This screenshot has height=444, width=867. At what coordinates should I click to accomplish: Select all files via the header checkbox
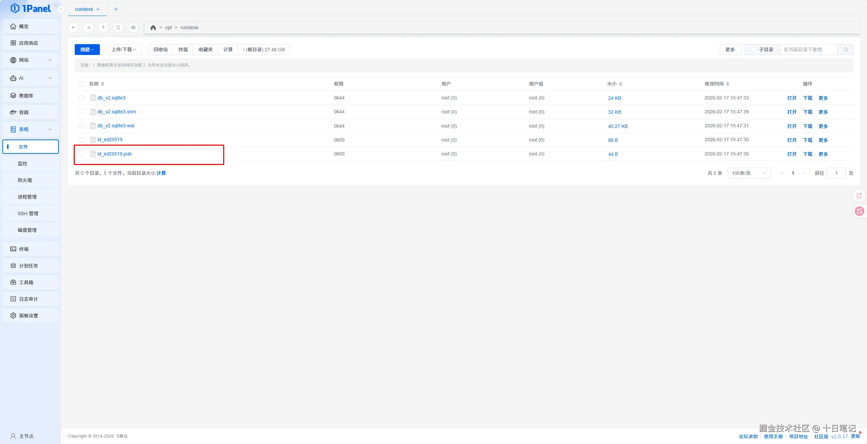(x=81, y=84)
